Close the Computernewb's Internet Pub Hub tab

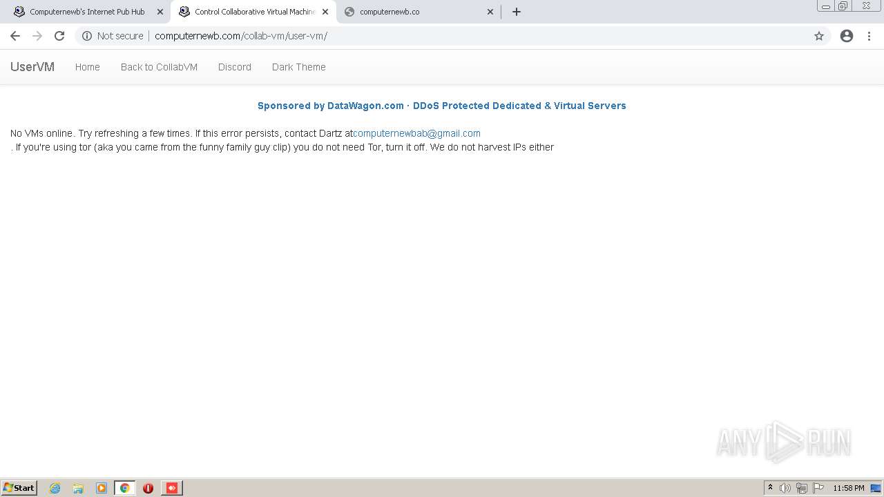point(160,12)
